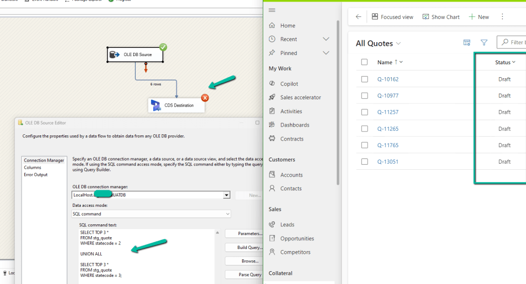Viewport: 526px width, 284px height.
Task: Open the more commands ellipsis
Action: click(502, 16)
